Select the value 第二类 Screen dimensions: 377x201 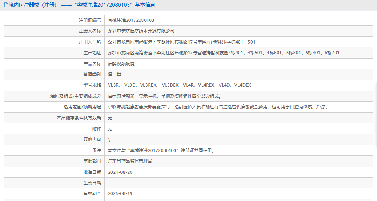114,74
